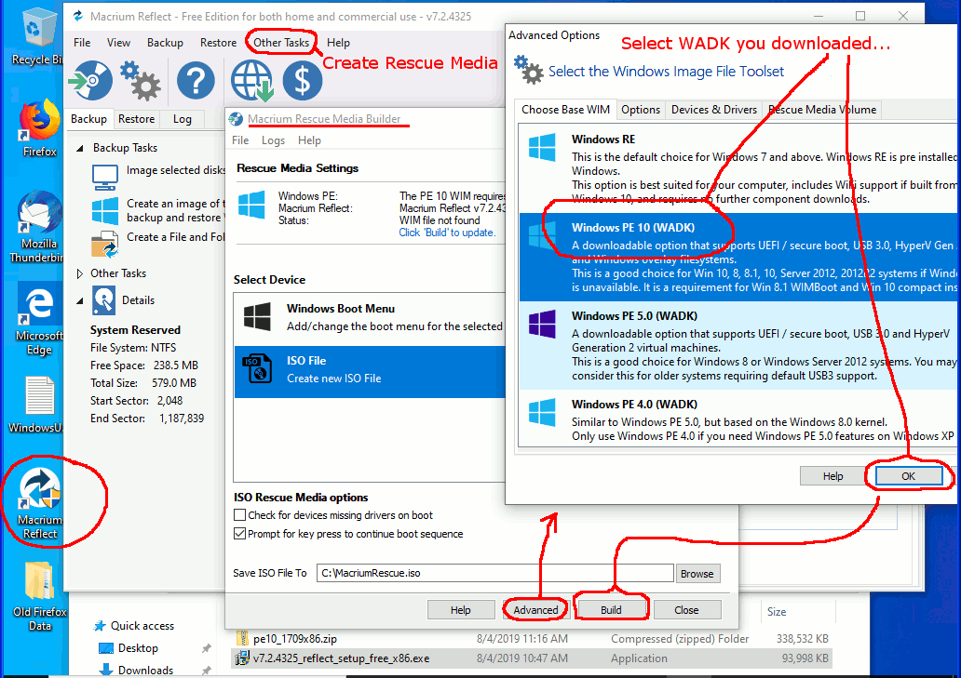961x678 pixels.
Task: Enable Check for devices missing drivers on boot
Action: point(239,514)
